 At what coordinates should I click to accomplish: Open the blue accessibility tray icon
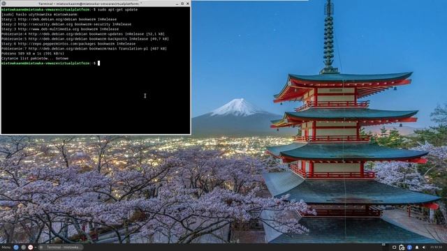409,248
